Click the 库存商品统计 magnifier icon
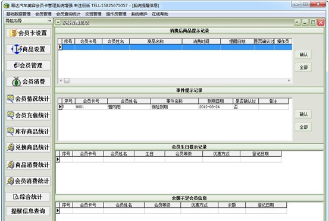The height and width of the screenshot is (221, 329). [11, 131]
